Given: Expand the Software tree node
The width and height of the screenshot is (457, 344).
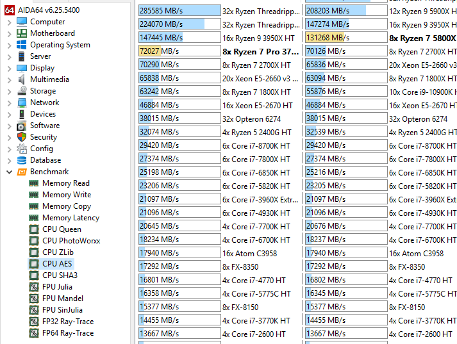Looking at the screenshot, I should click(10, 126).
